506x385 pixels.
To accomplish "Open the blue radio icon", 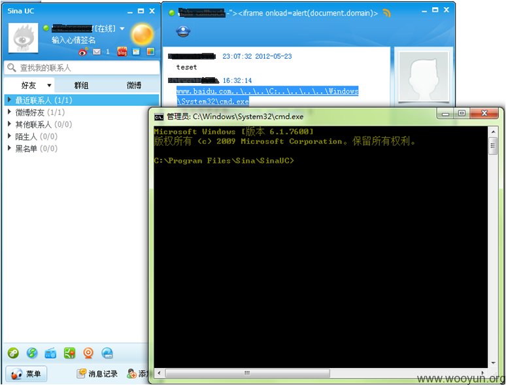I will tap(50, 354).
